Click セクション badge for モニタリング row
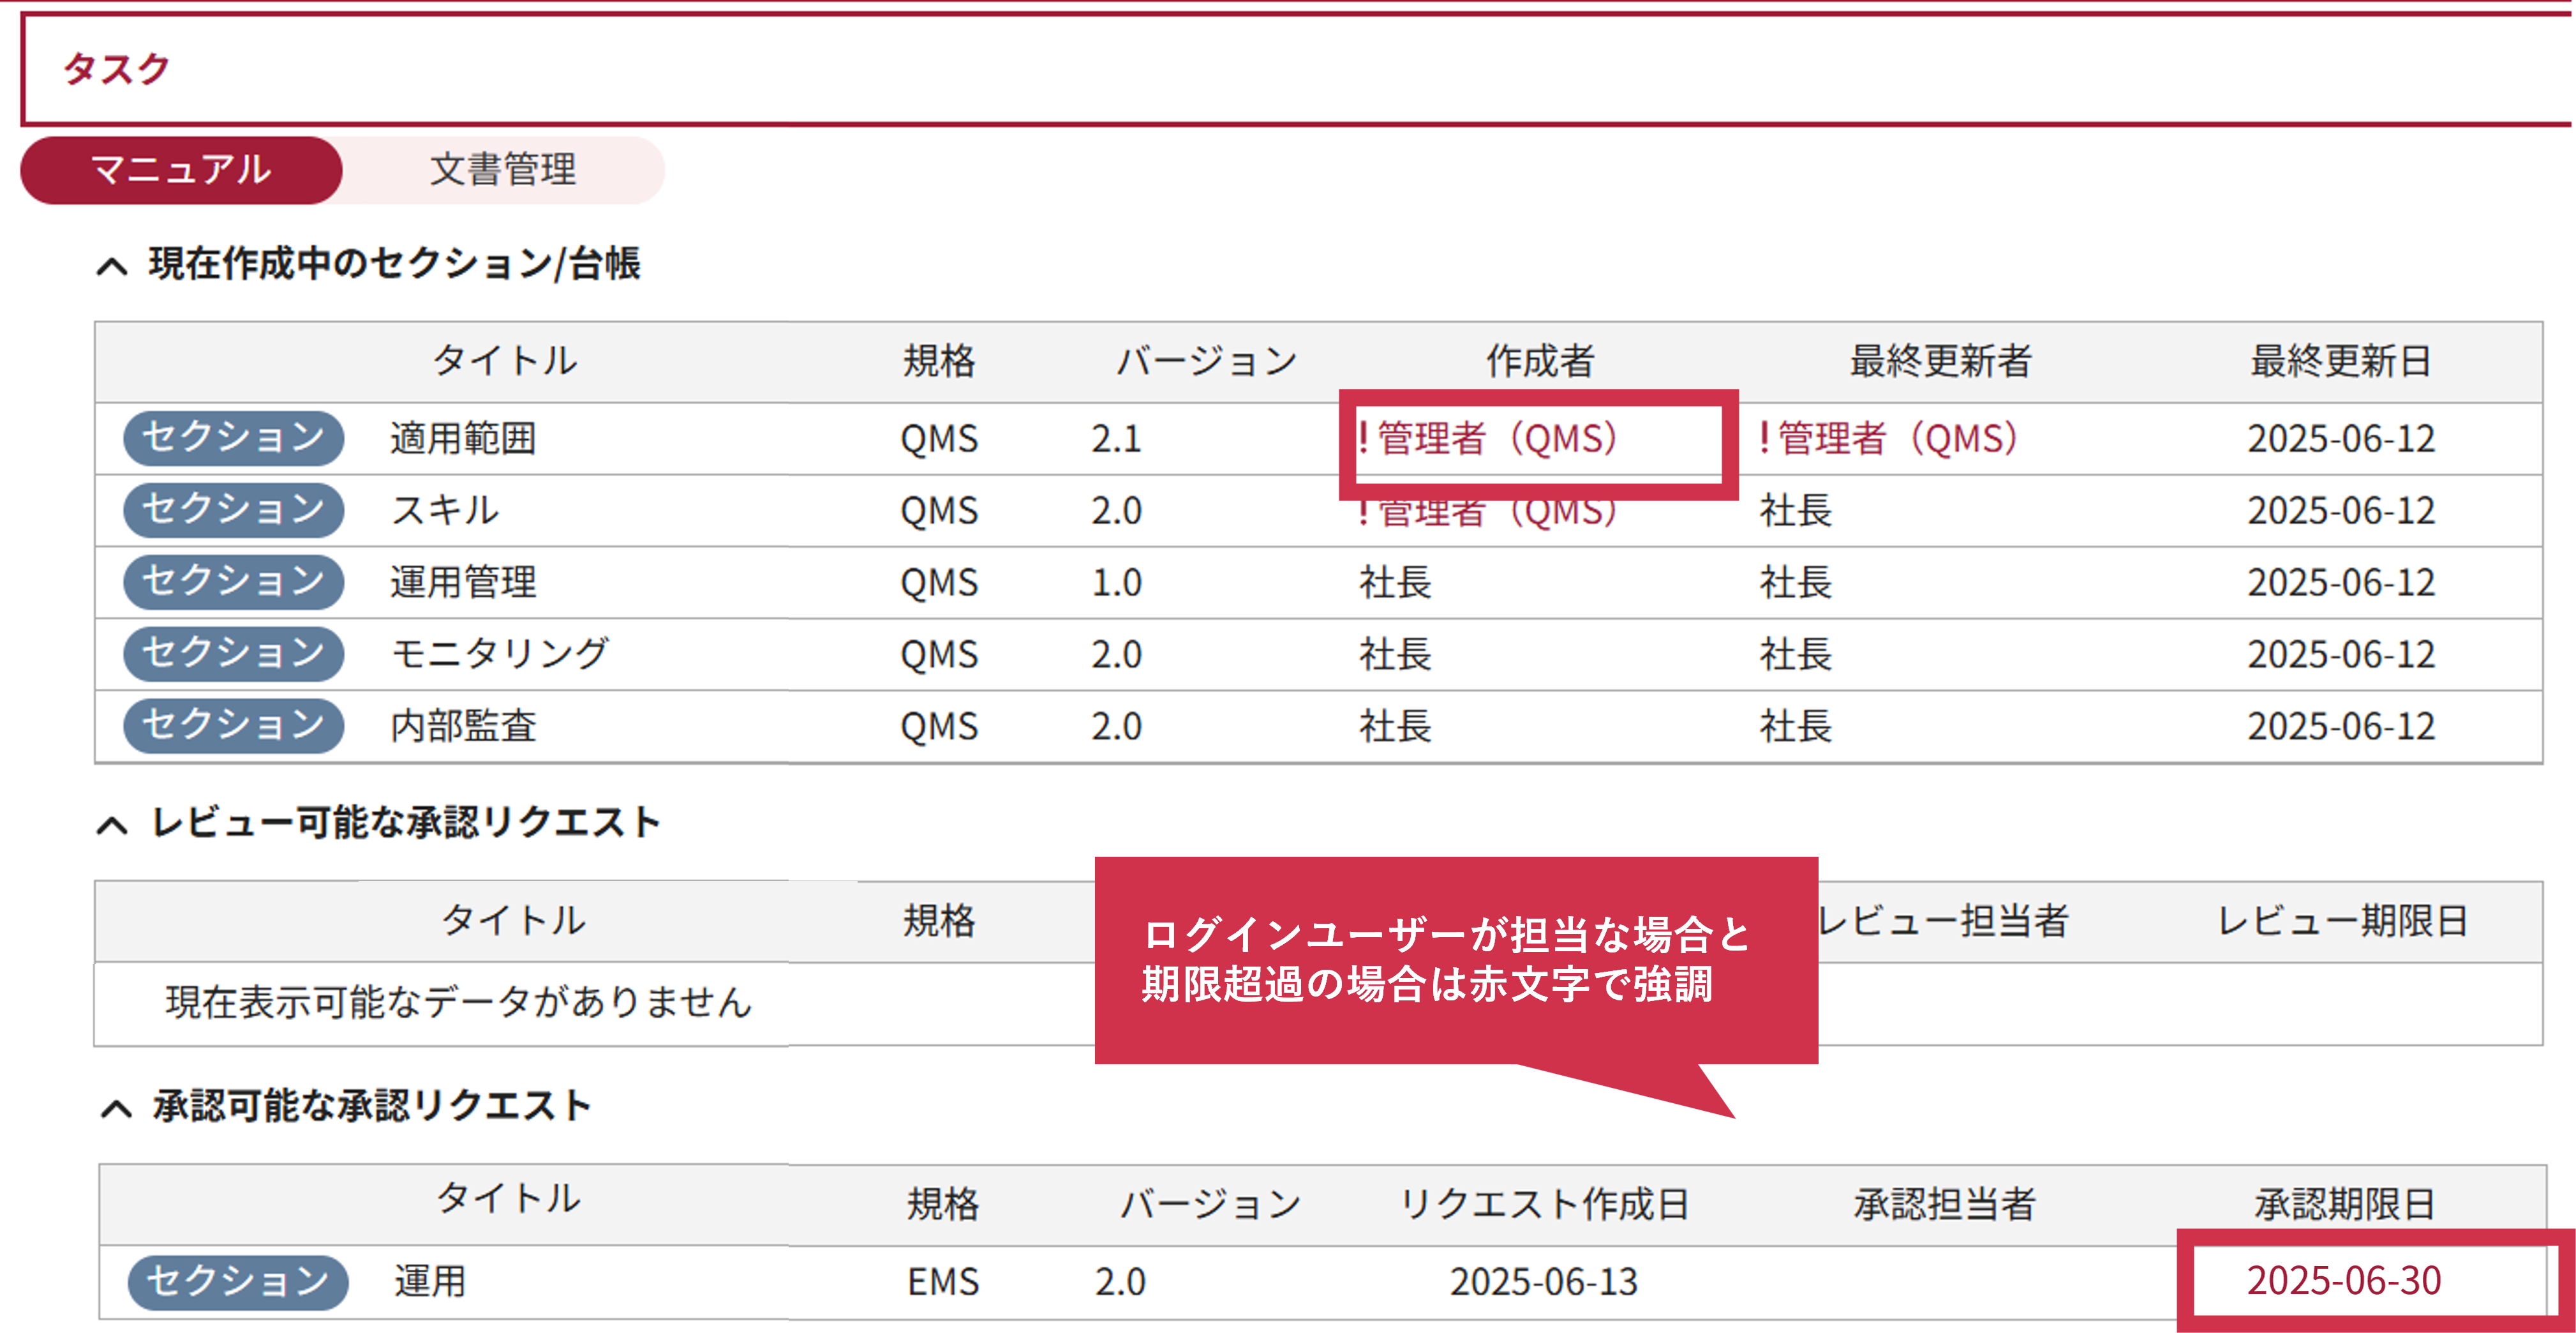 pos(233,654)
